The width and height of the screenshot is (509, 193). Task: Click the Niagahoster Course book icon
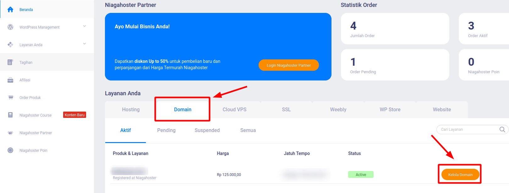10,115
